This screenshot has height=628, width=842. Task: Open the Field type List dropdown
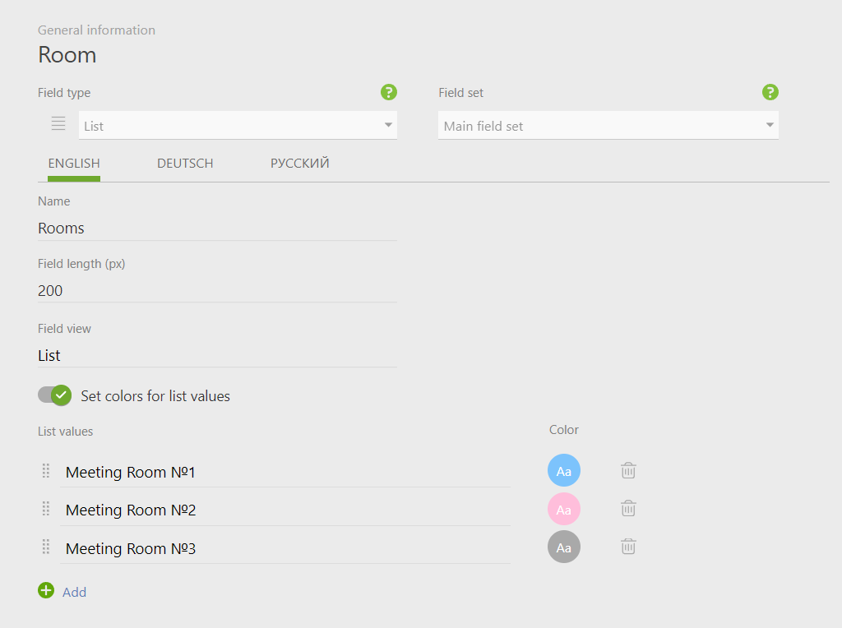[x=238, y=125]
